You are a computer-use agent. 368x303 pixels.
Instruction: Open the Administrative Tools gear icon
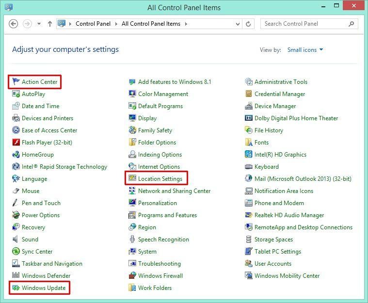249,81
